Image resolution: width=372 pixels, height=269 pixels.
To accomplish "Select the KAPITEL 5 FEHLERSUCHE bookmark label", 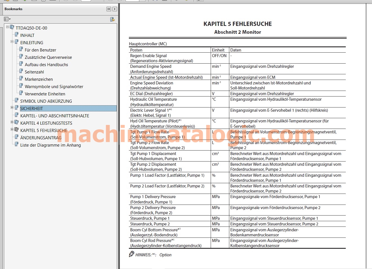I will [x=44, y=131].
